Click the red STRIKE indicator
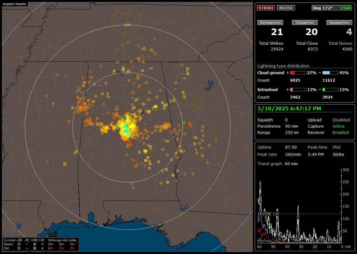Image resolution: width=357 pixels, height=254 pixels. coord(266,8)
